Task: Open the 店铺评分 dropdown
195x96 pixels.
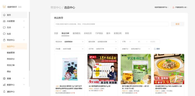Action: tap(136, 49)
